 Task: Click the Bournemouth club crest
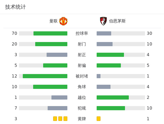(x=102, y=21)
